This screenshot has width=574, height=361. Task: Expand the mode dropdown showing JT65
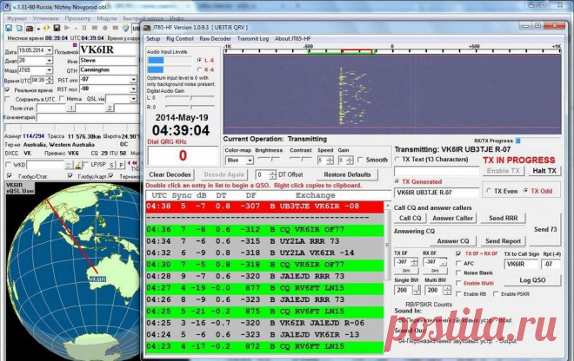pyautogui.click(x=49, y=69)
